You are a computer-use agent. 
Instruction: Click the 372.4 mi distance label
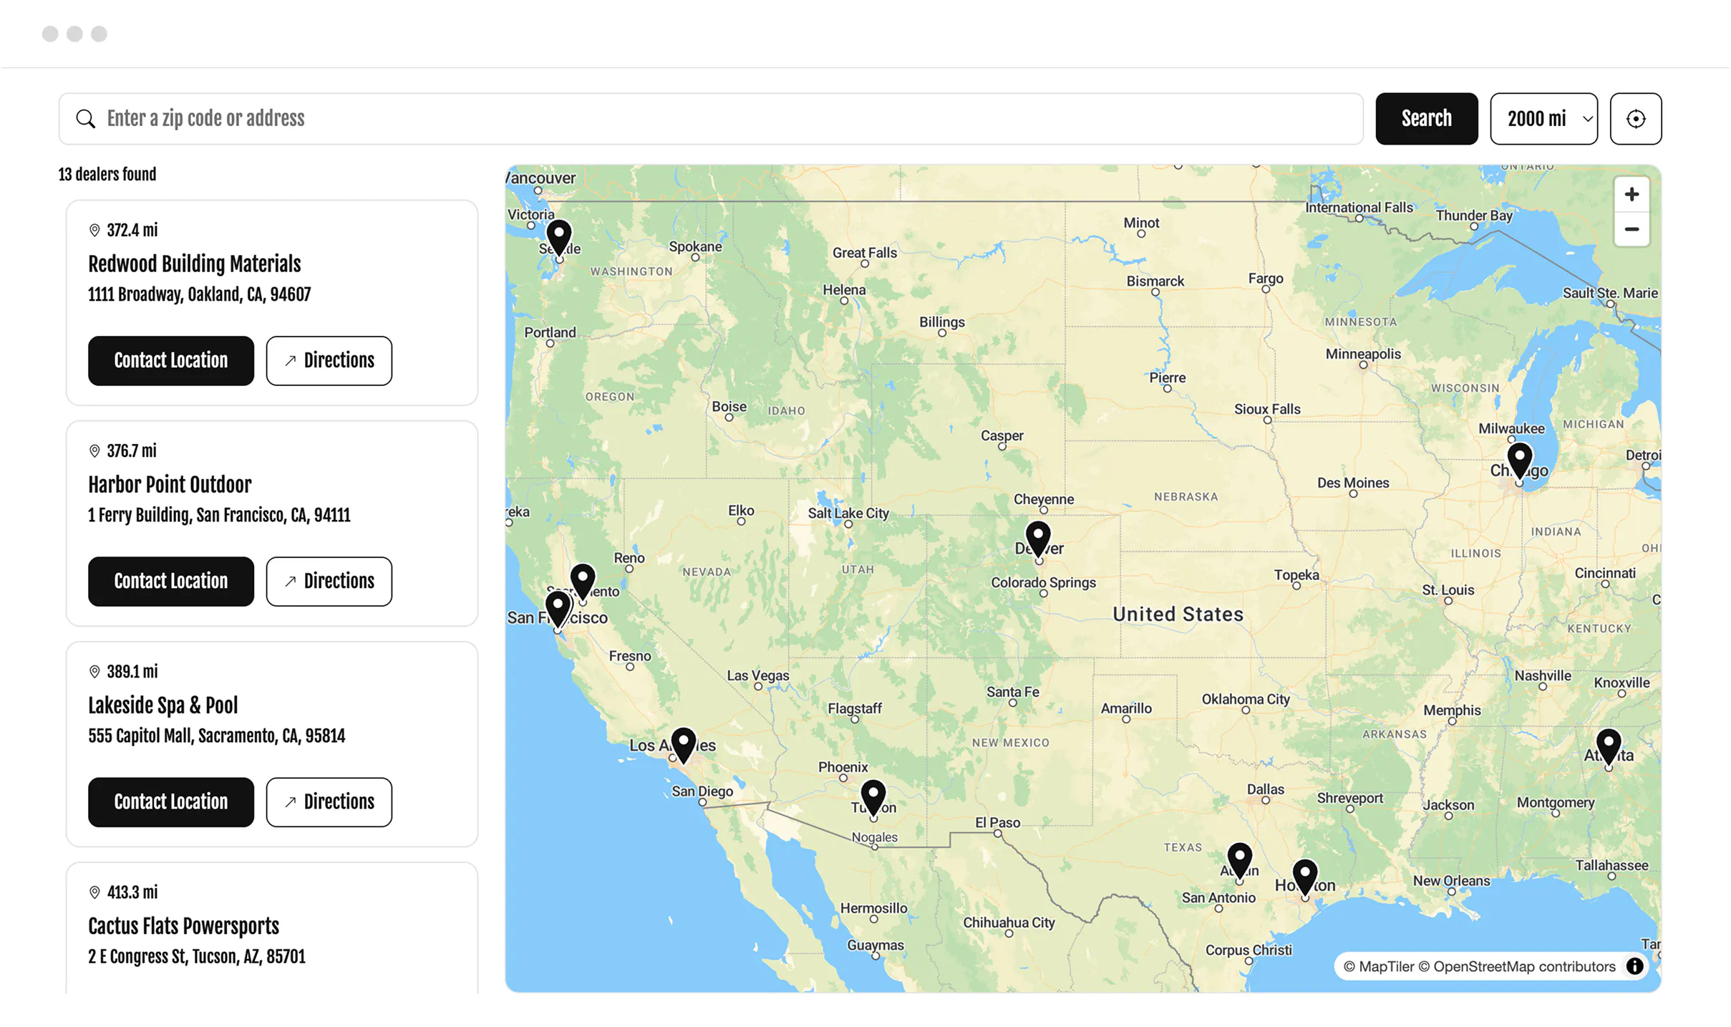pyautogui.click(x=132, y=231)
